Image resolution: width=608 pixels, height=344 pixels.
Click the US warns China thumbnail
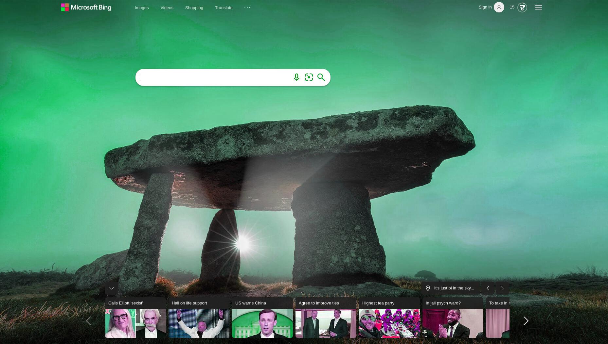262,323
